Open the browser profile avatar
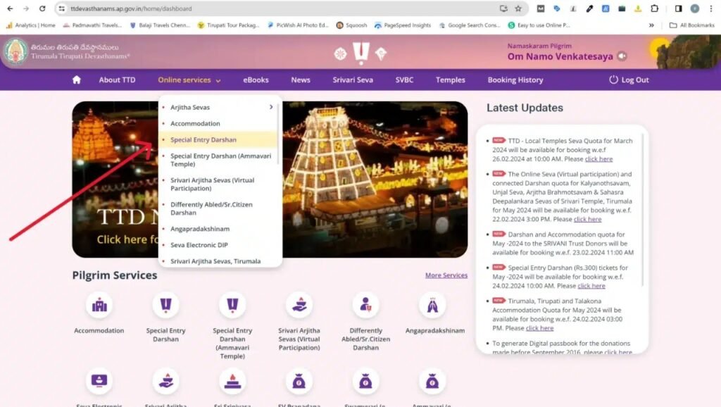The image size is (721, 407). tap(695, 8)
